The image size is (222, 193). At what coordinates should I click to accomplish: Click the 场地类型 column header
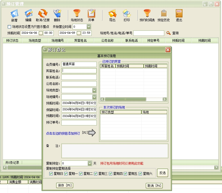point(35,40)
